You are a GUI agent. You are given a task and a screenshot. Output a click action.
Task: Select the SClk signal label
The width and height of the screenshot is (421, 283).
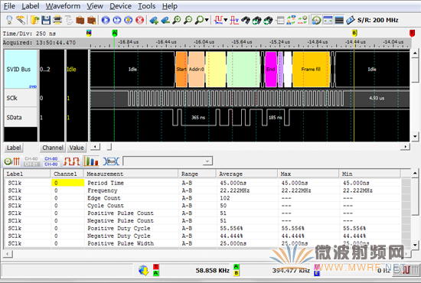(21, 98)
